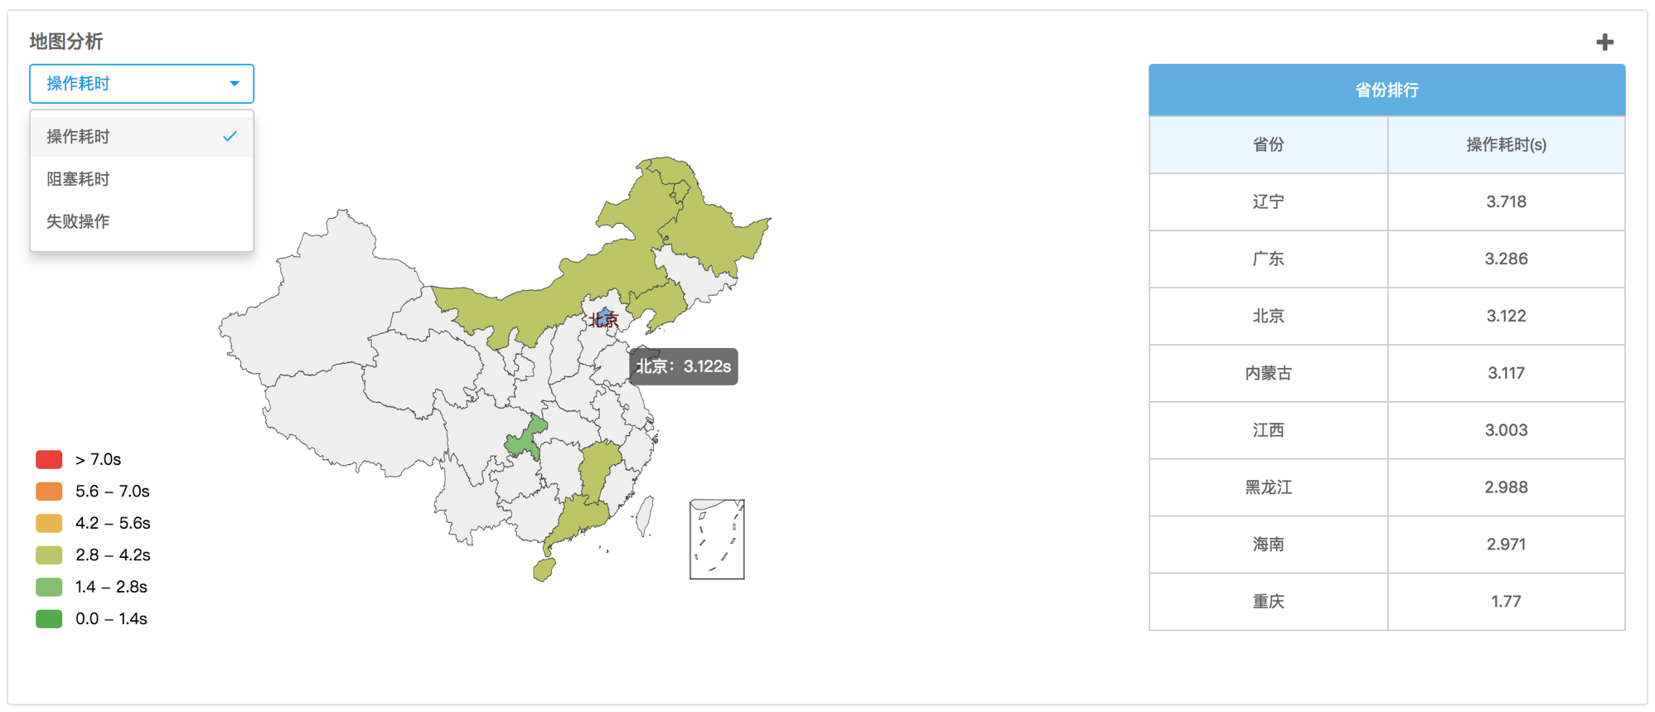Select the 辽宁 row in ranking table
1655x712 pixels.
coord(1267,202)
